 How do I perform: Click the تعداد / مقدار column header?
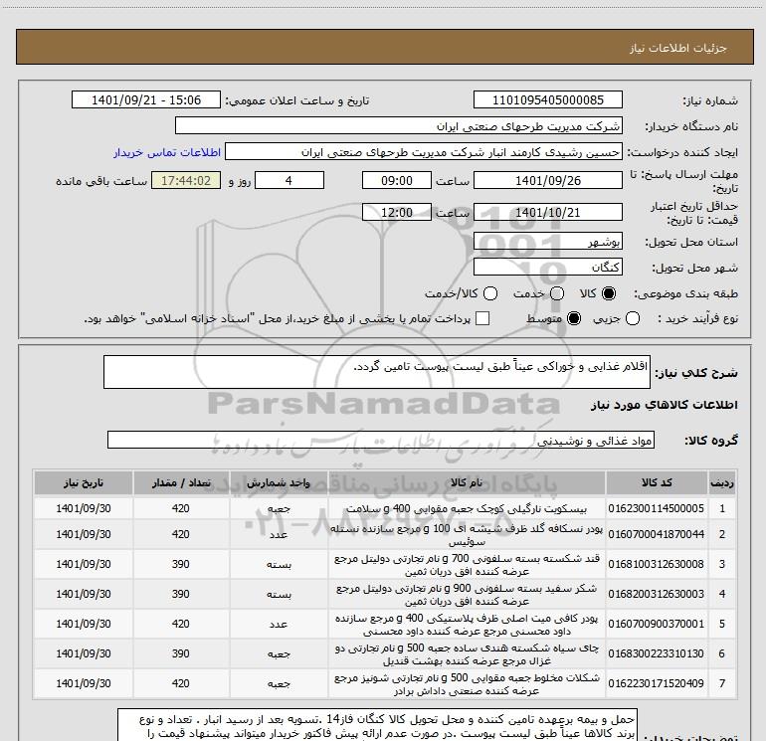point(181,483)
